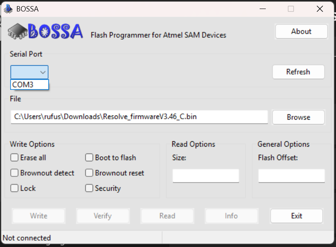Viewport: 336px width, 247px height.
Task: Click the BOSSA title bar icon
Action: [9, 8]
